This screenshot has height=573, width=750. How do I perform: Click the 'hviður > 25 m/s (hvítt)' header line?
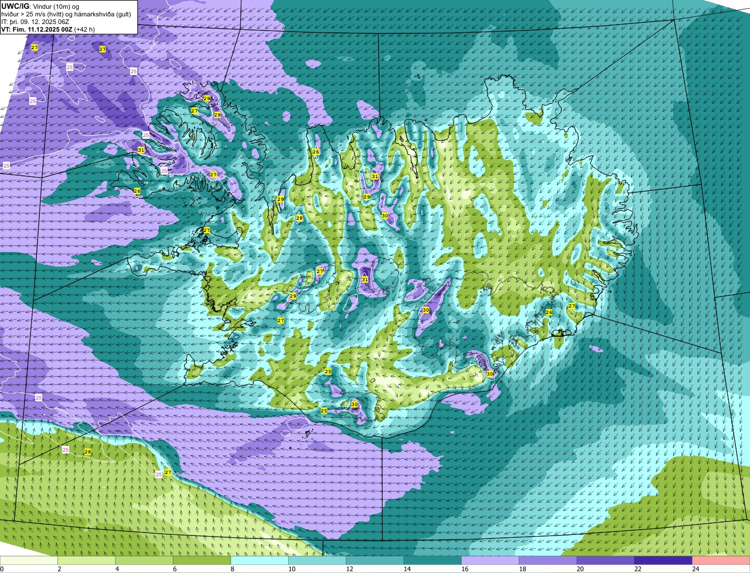point(67,14)
